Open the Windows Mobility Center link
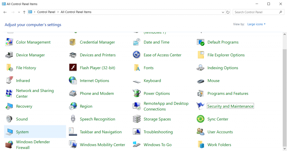287x151 pixels. click(103, 145)
